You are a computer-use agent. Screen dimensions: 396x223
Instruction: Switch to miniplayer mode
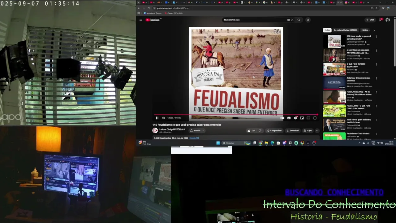tap(302, 118)
